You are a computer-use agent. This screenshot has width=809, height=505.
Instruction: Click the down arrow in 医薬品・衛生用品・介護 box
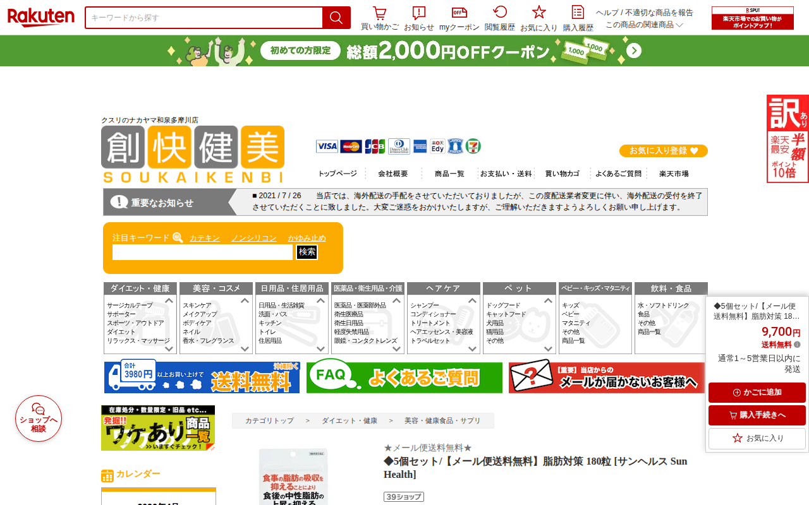(396, 348)
